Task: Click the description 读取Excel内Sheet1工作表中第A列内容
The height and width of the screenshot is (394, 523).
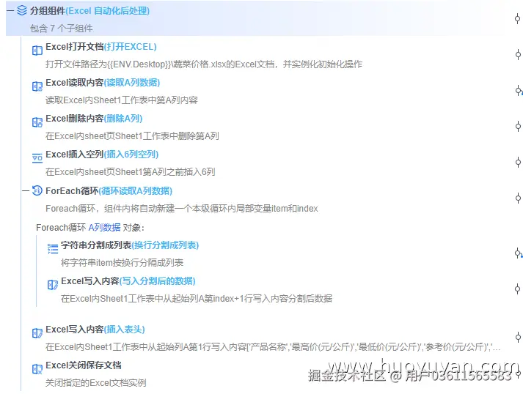Action: coord(122,100)
